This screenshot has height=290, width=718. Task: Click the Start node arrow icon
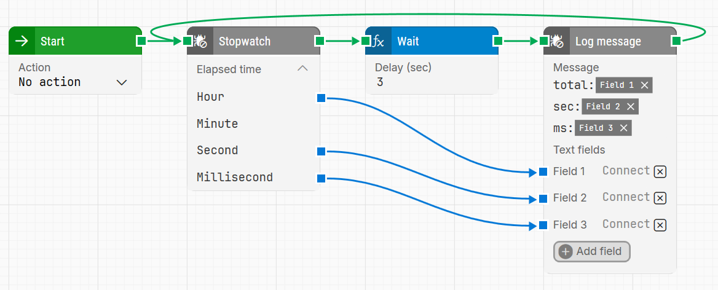coord(22,41)
